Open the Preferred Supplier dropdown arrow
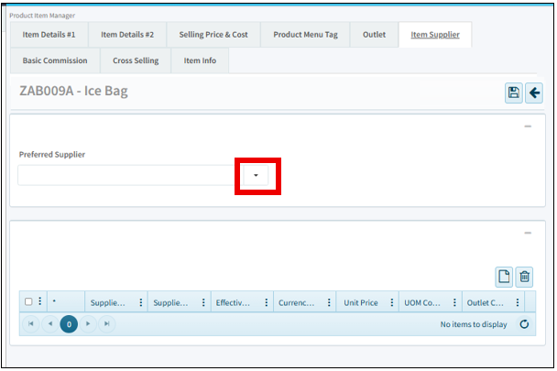557x371 pixels. pos(257,175)
